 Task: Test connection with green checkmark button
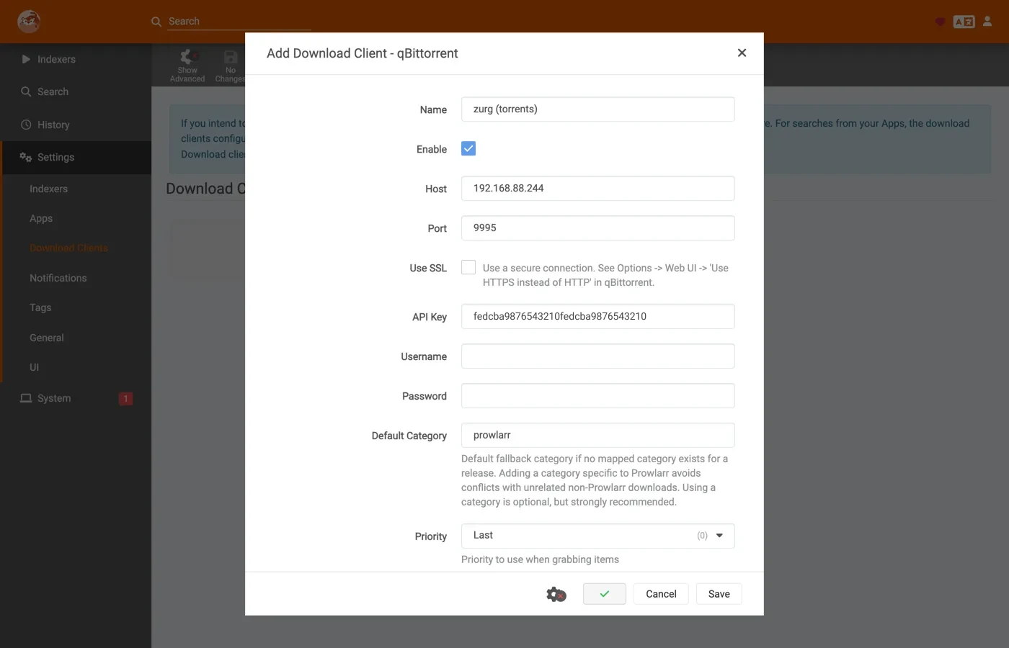click(x=605, y=594)
